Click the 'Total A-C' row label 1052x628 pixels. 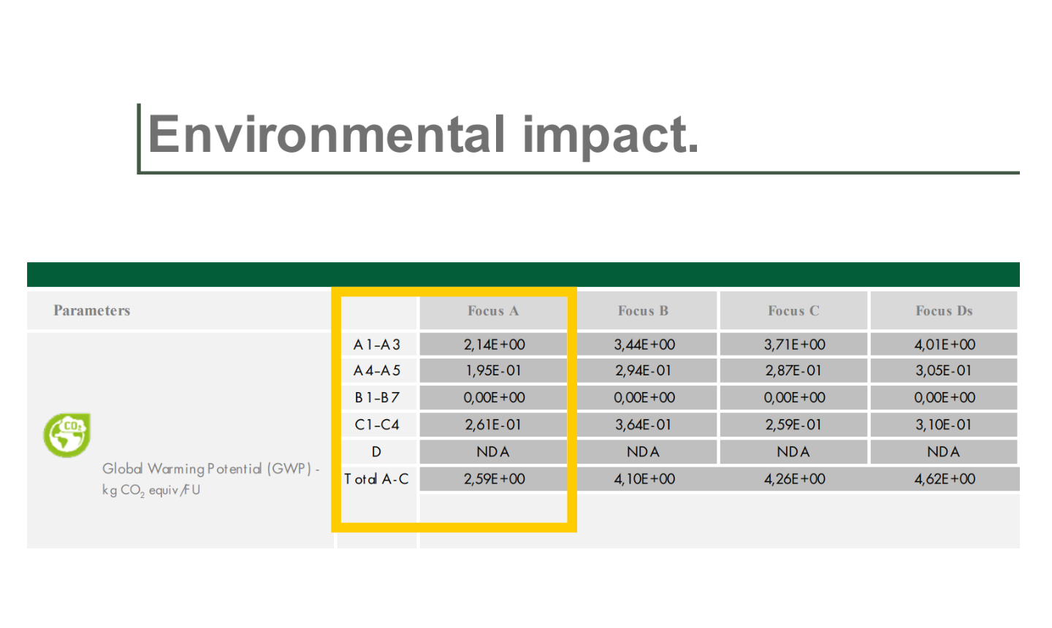[376, 479]
